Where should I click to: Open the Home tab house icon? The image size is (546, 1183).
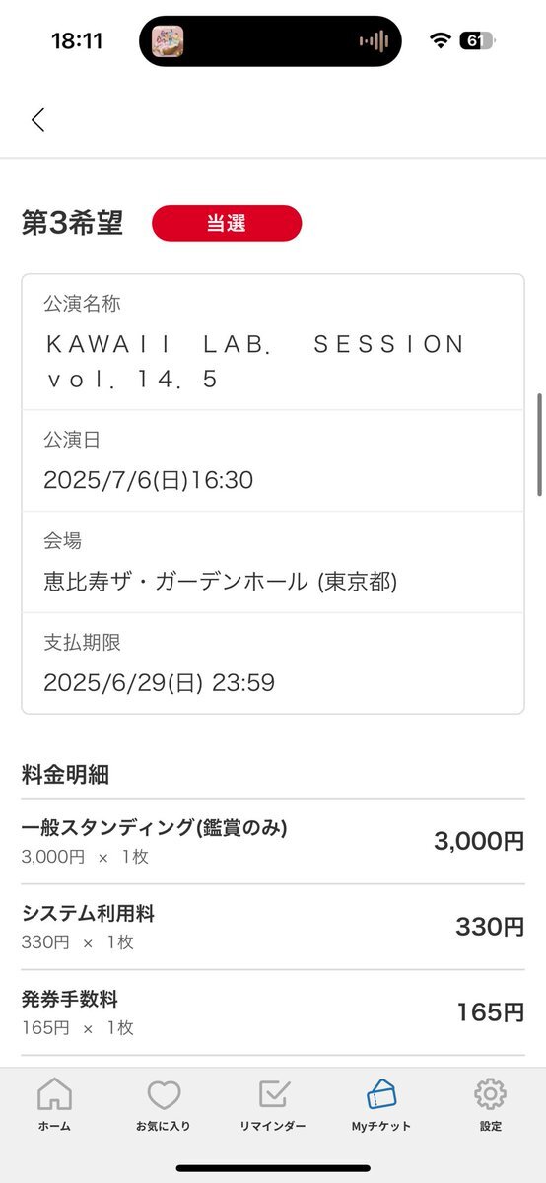[54, 1094]
